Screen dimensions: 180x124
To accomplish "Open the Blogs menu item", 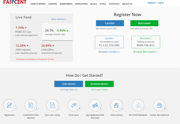I will (x=93, y=4).
